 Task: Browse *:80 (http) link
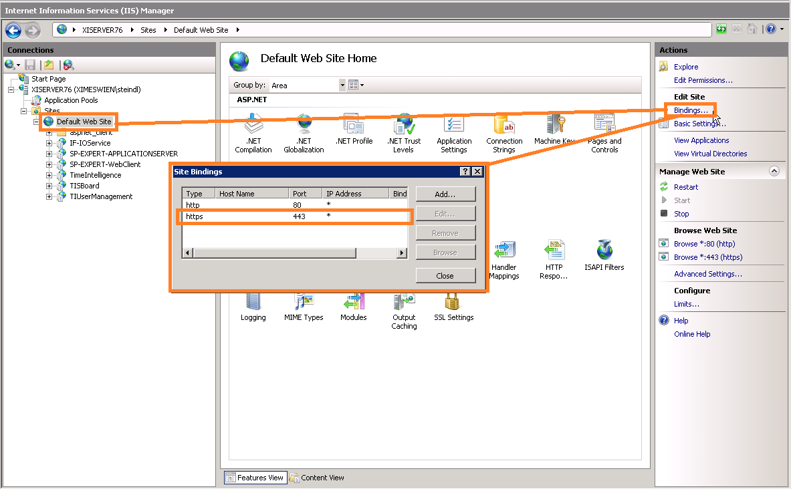[704, 244]
